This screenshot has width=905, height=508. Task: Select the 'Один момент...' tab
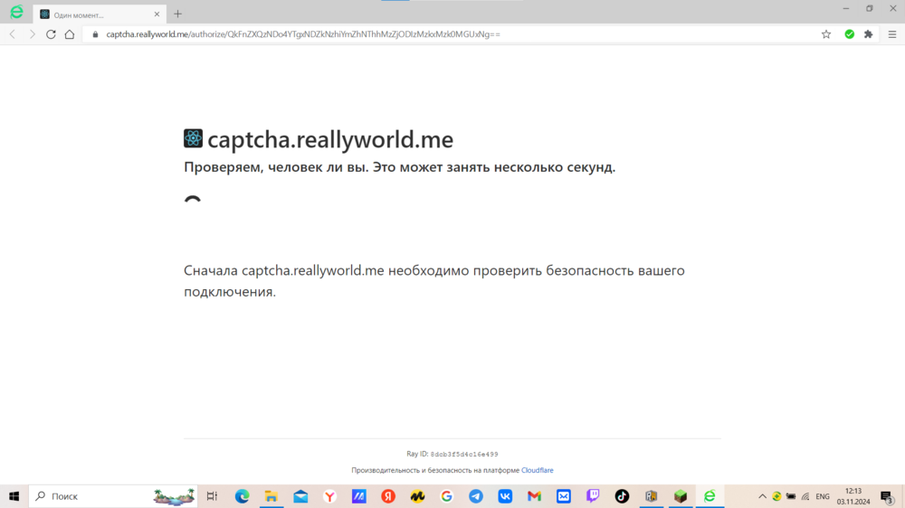(x=100, y=14)
